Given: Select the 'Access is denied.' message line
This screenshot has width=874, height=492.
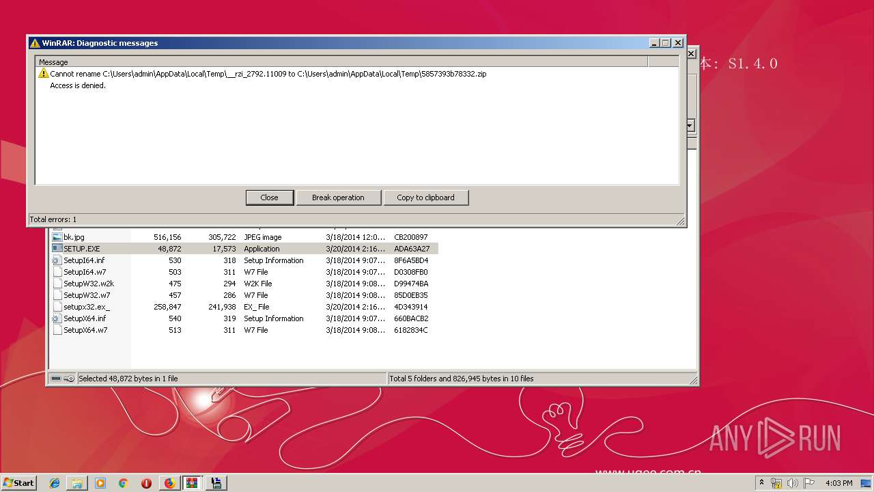Looking at the screenshot, I should 78,86.
